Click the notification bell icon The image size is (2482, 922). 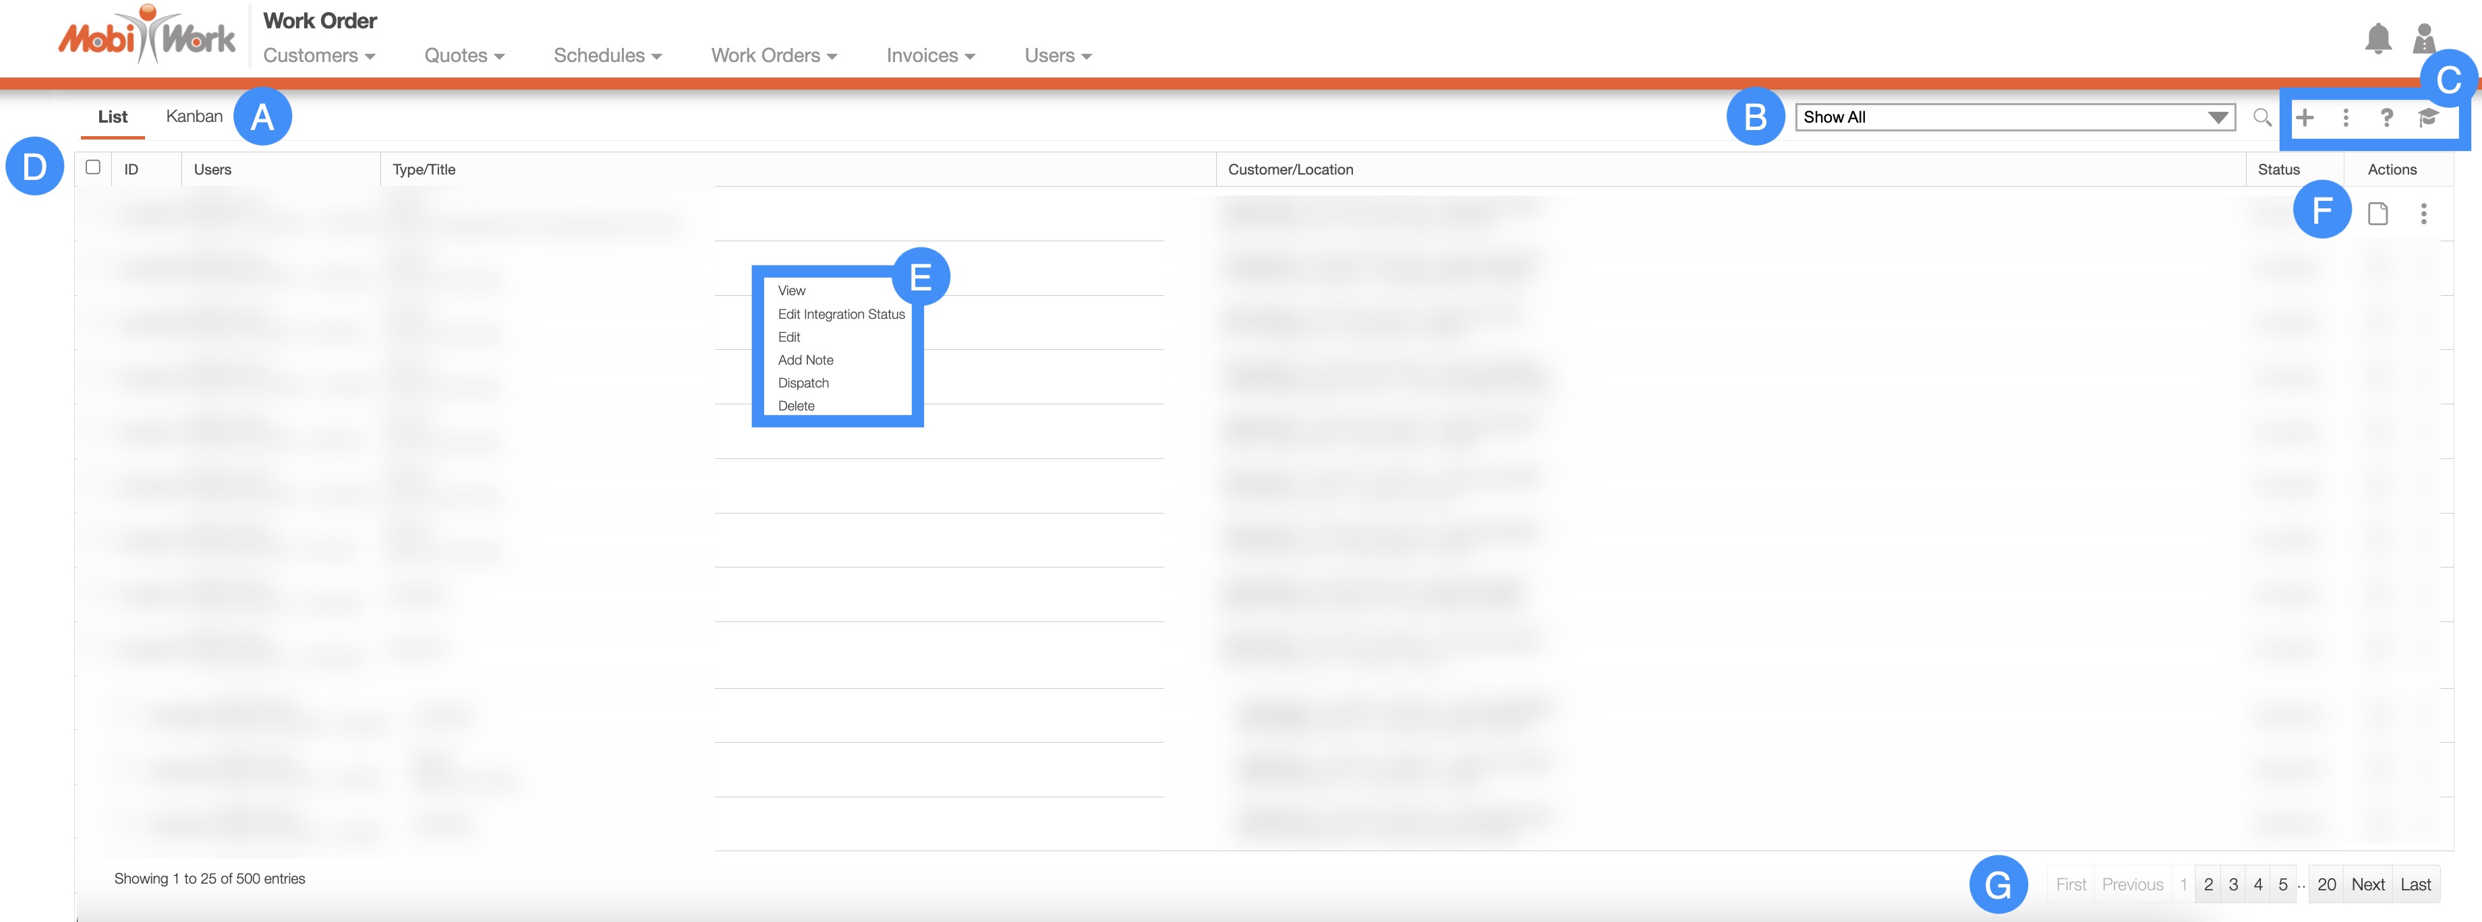click(2377, 40)
